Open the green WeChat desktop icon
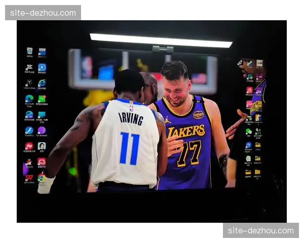 coord(249,132)
